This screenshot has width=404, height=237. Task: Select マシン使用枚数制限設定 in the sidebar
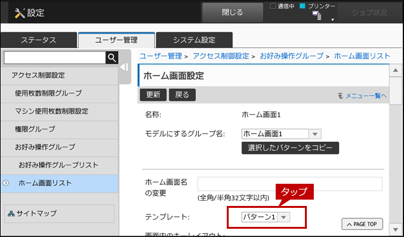[60, 112]
